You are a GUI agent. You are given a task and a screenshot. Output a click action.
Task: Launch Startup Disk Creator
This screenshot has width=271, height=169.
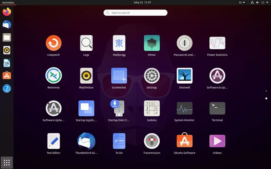coord(118,108)
